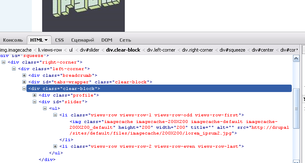Image resolution: width=305 pixels, height=163 pixels.
Task: Expand the views-row-2 li node
Action: 55,146
